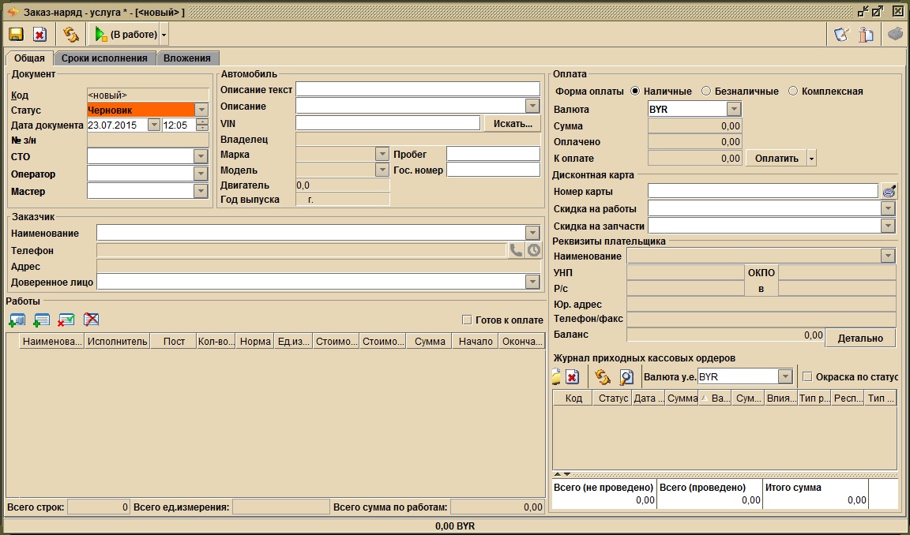Enable the "Окраска по статусу" checkbox
The image size is (910, 535).
[x=807, y=376]
